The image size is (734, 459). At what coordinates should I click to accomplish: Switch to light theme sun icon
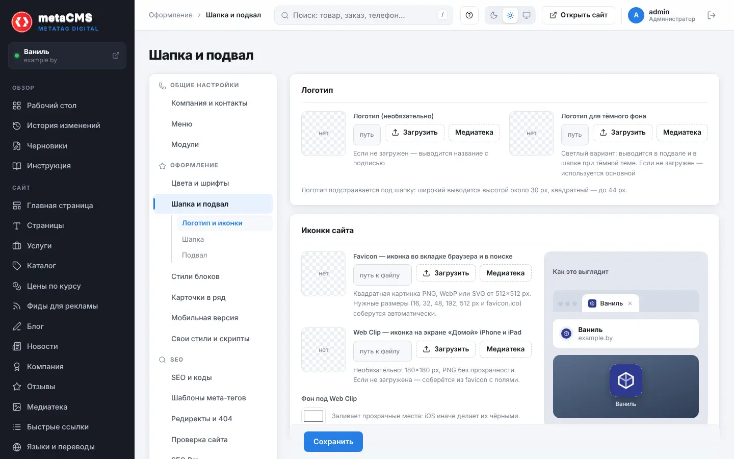click(510, 15)
